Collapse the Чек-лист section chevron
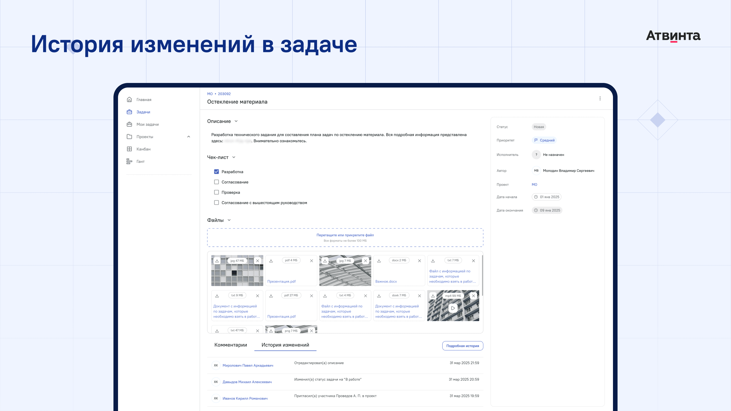This screenshot has width=731, height=411. 234,157
